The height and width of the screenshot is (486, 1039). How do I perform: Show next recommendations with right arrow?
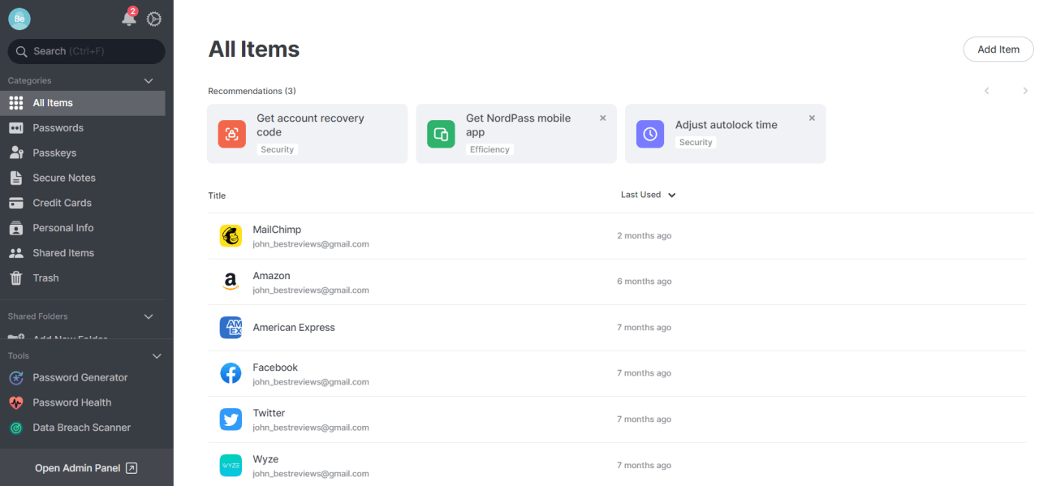coord(1025,91)
